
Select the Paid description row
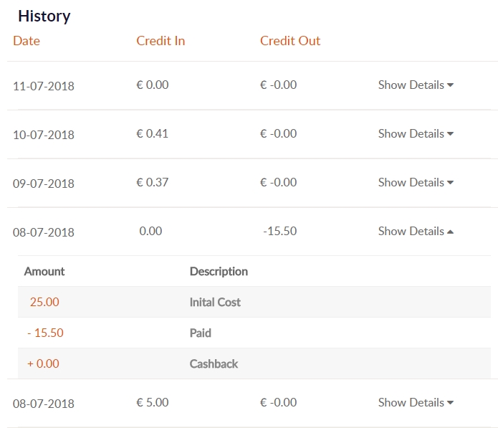click(x=254, y=333)
